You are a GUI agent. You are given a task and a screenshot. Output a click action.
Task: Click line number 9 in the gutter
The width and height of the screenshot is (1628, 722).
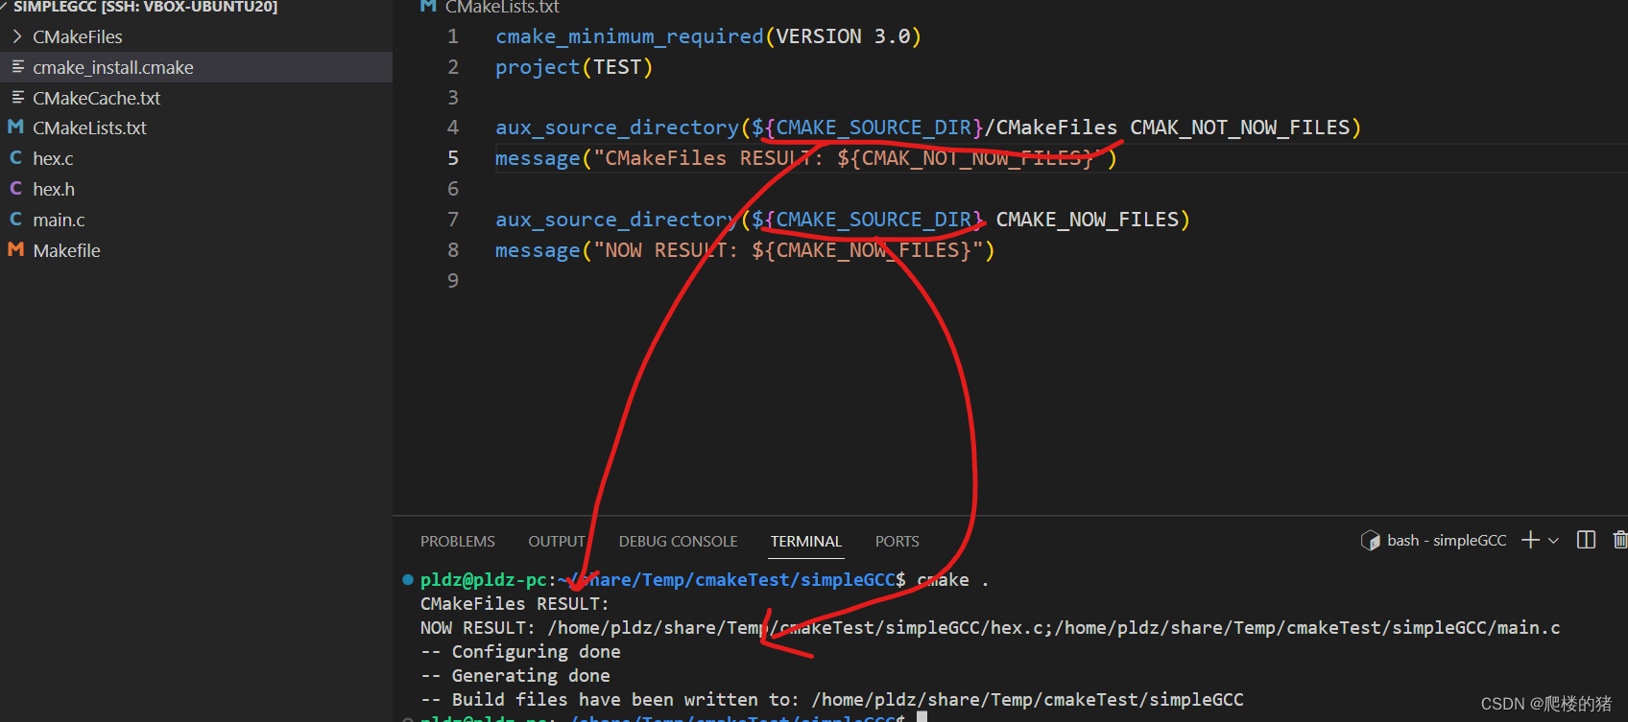[453, 281]
